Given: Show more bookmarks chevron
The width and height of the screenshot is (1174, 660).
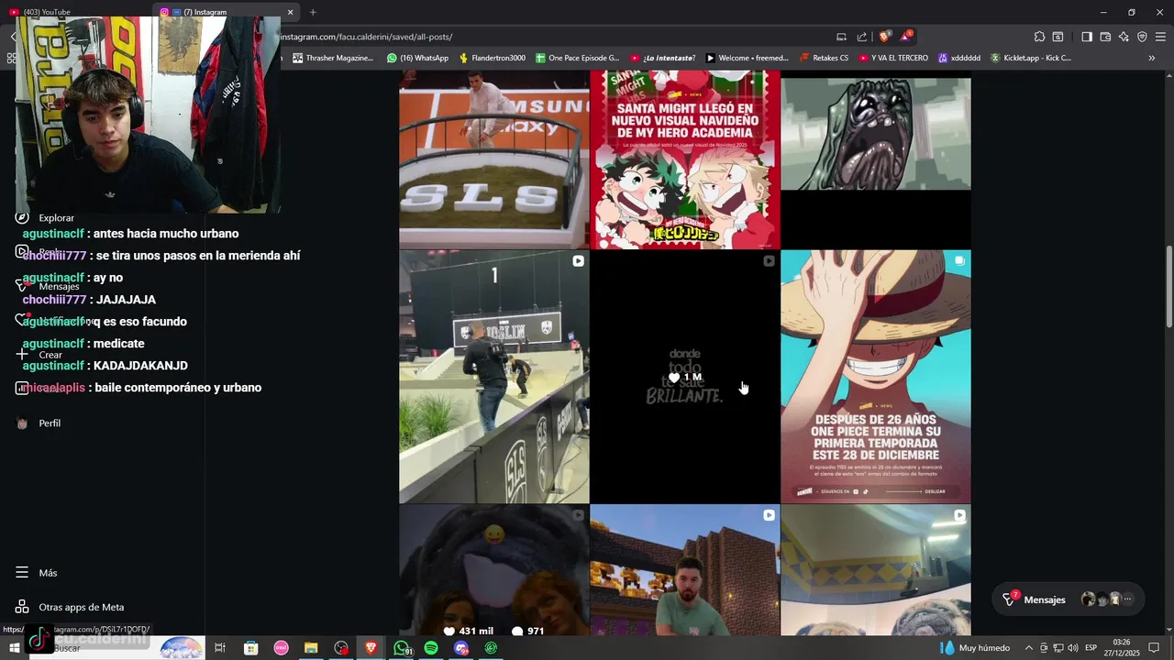Looking at the screenshot, I should pos(1152,58).
